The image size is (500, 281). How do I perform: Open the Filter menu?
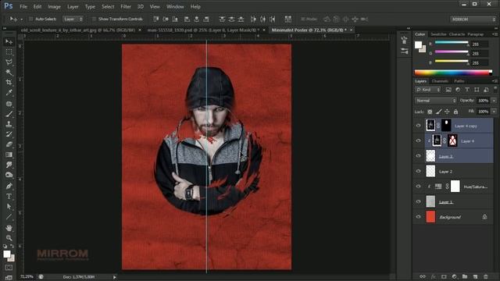click(126, 6)
